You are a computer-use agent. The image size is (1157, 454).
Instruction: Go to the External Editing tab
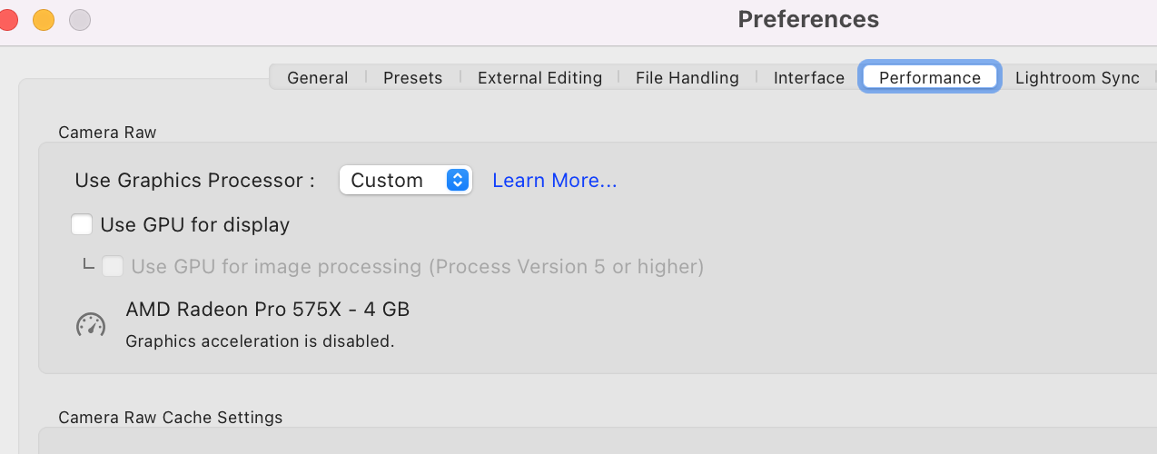tap(539, 77)
